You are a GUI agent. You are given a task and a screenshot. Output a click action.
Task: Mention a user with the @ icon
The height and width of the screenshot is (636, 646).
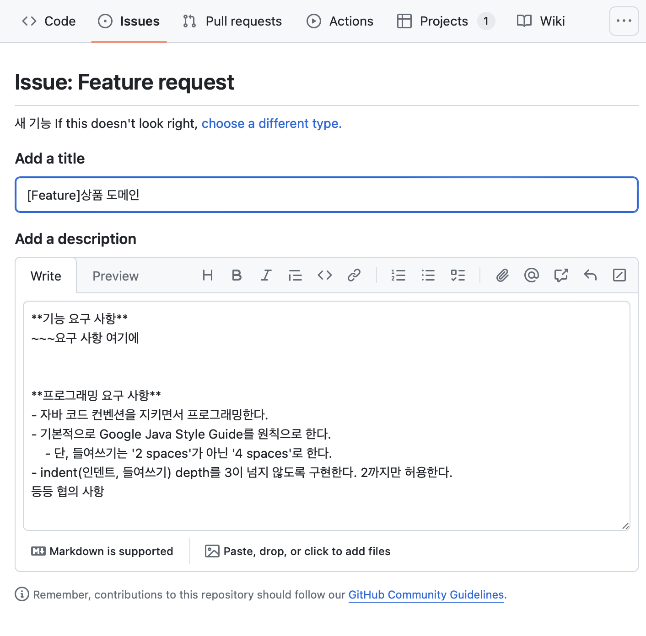[x=532, y=275]
